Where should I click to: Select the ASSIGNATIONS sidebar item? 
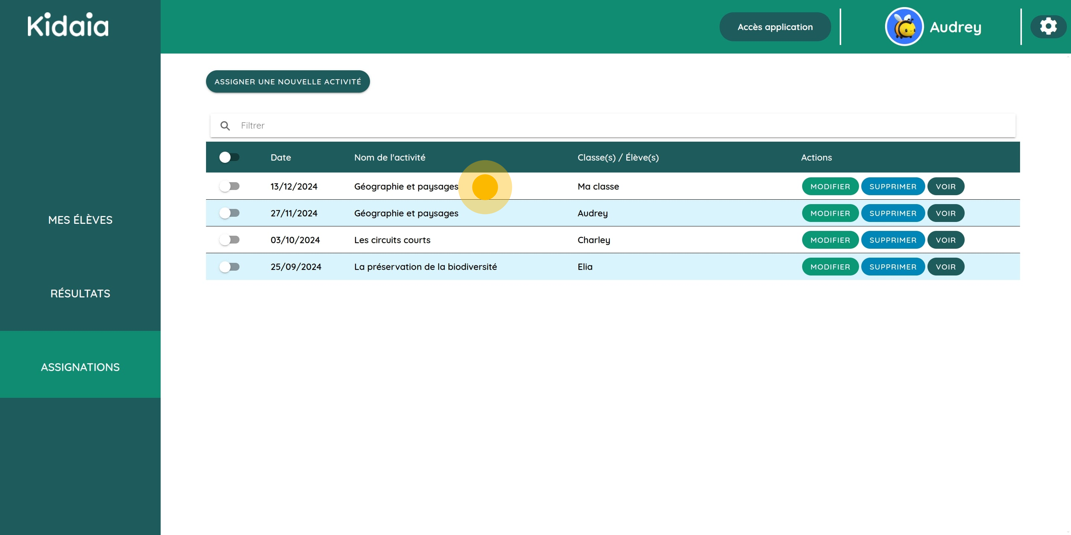tap(80, 367)
